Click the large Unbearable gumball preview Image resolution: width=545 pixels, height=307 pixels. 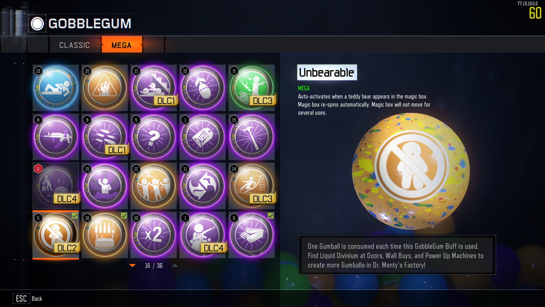click(x=410, y=171)
